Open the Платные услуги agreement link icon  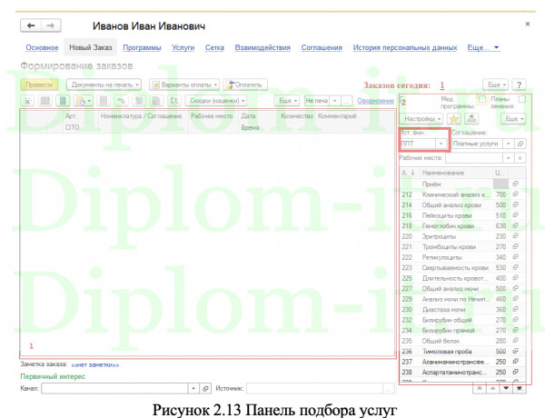pos(520,144)
